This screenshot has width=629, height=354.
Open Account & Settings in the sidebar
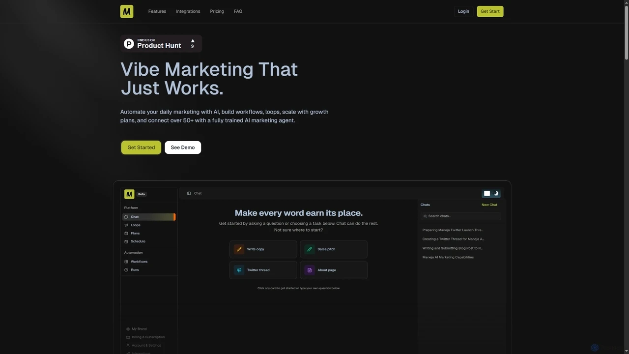click(143, 345)
